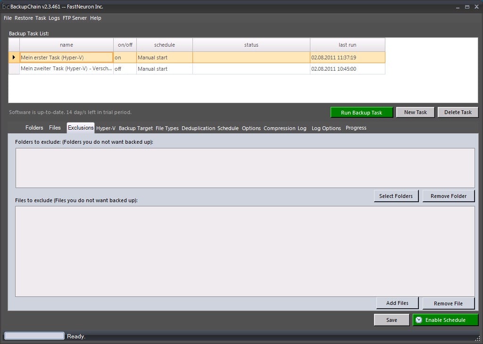The height and width of the screenshot is (344, 483).
Task: Select 'Mein erster Task (Hyper-V)' name cell
Action: (67, 57)
